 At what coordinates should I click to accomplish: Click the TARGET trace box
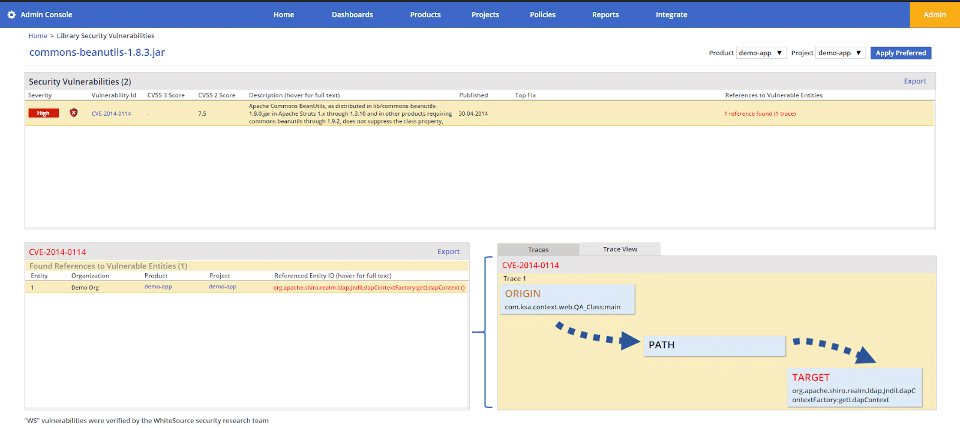[x=854, y=387]
